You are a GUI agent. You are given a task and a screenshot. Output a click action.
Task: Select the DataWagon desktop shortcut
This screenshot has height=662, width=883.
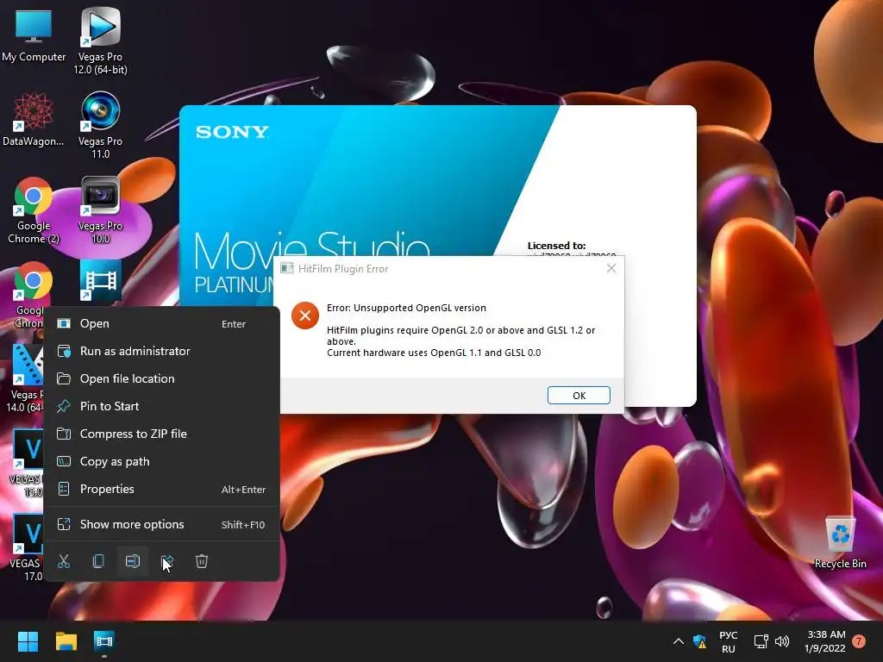34,119
